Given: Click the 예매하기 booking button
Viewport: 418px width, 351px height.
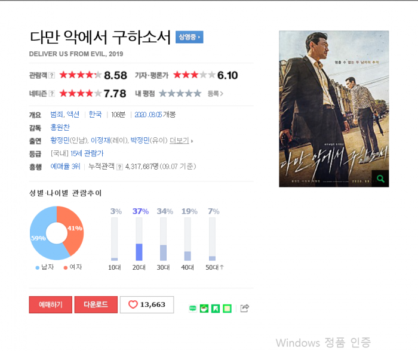Looking at the screenshot, I should [x=50, y=304].
